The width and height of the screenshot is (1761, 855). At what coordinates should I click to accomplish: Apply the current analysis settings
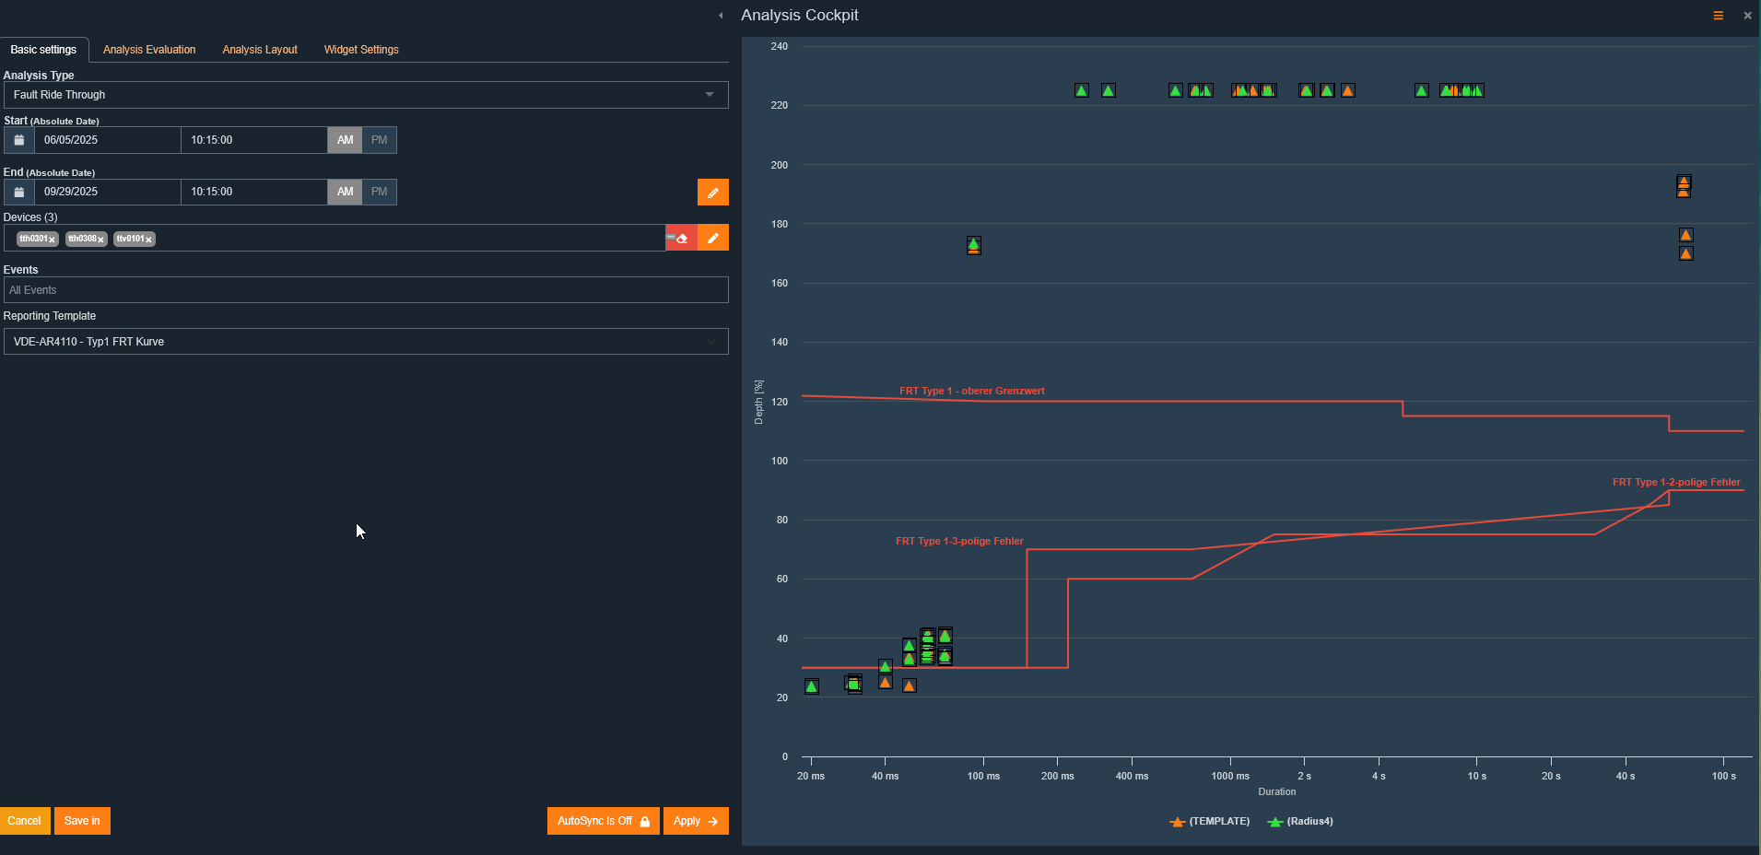tap(695, 820)
